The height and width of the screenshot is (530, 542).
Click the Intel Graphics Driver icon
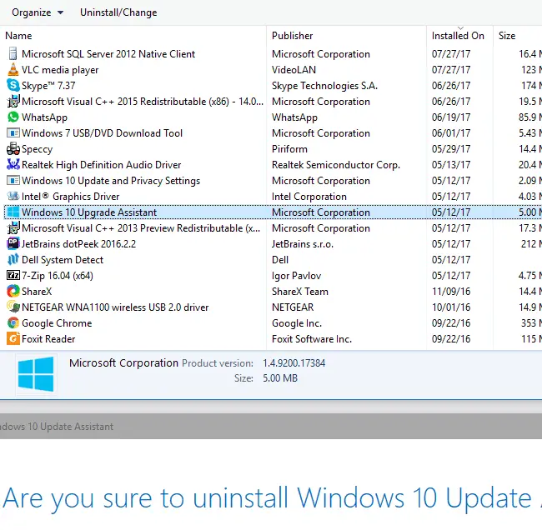tap(13, 196)
